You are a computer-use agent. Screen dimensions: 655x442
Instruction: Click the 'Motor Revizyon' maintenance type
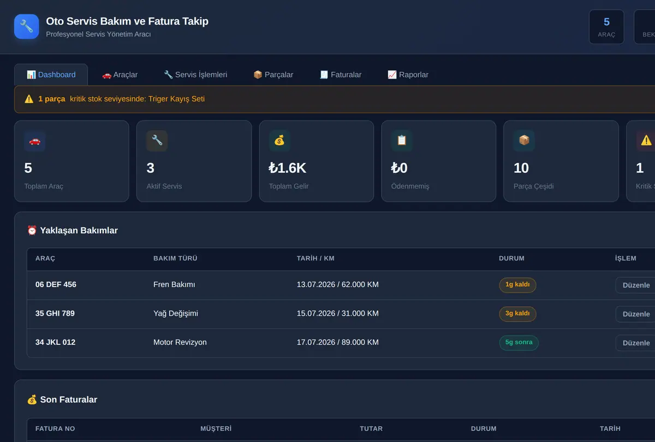(x=180, y=342)
